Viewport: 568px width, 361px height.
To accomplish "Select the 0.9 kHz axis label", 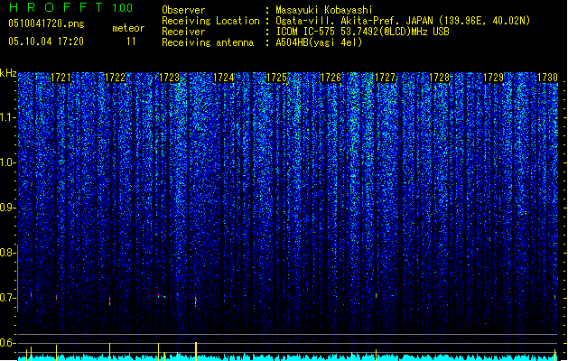I will coord(8,208).
